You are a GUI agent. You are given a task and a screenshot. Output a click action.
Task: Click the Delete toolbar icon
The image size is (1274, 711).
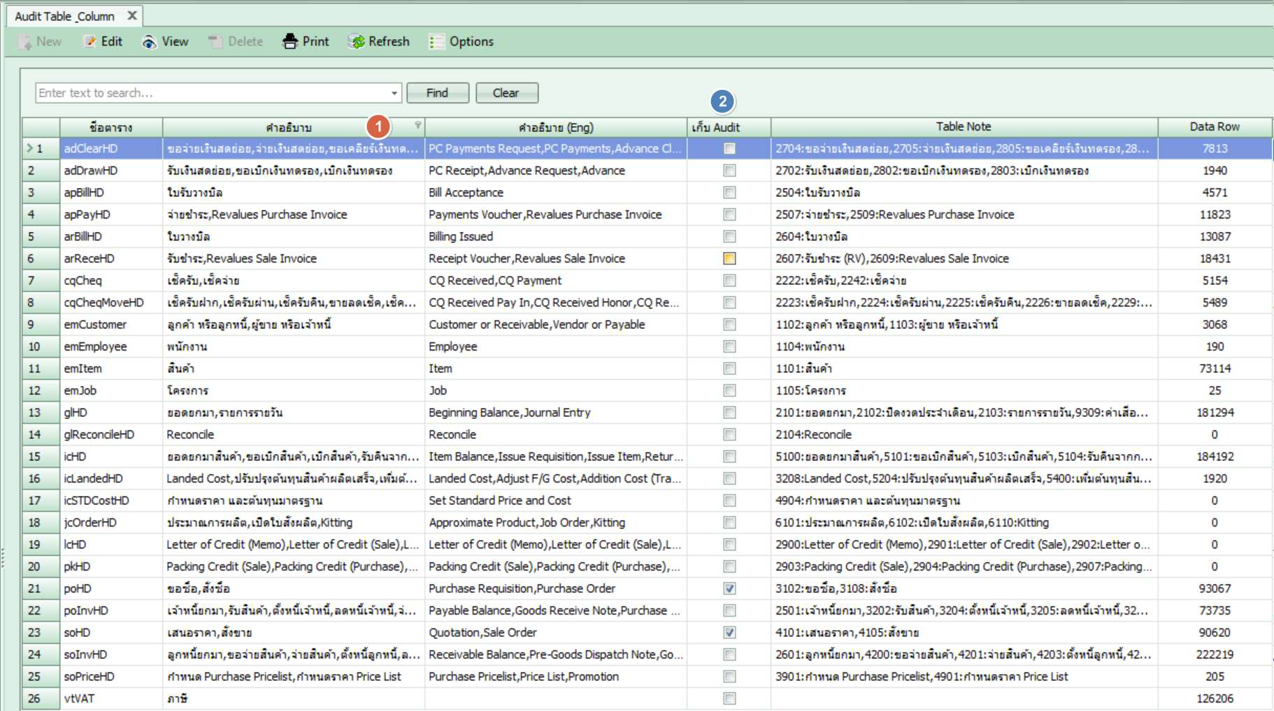pyautogui.click(x=215, y=42)
